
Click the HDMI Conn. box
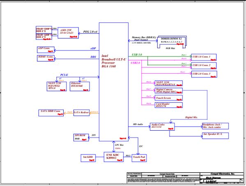click(46, 58)
